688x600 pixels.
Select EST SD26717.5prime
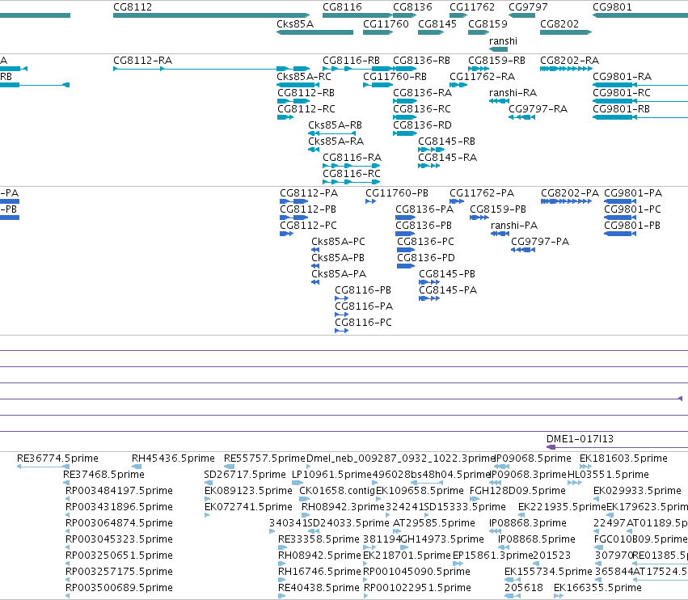tap(209, 483)
